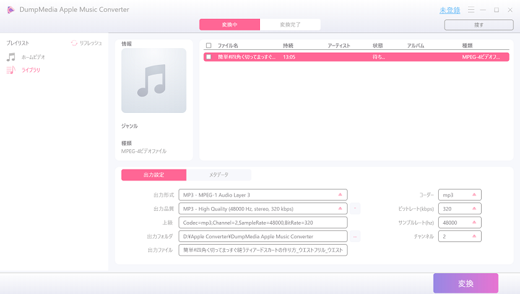Click the refresh arrows icon
This screenshot has height=294, width=520.
pyautogui.click(x=74, y=43)
